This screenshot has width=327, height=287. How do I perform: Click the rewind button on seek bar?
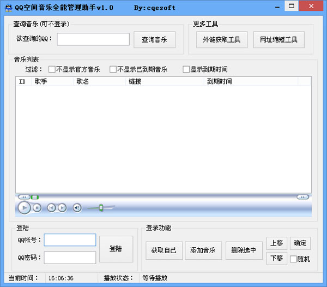point(24,197)
